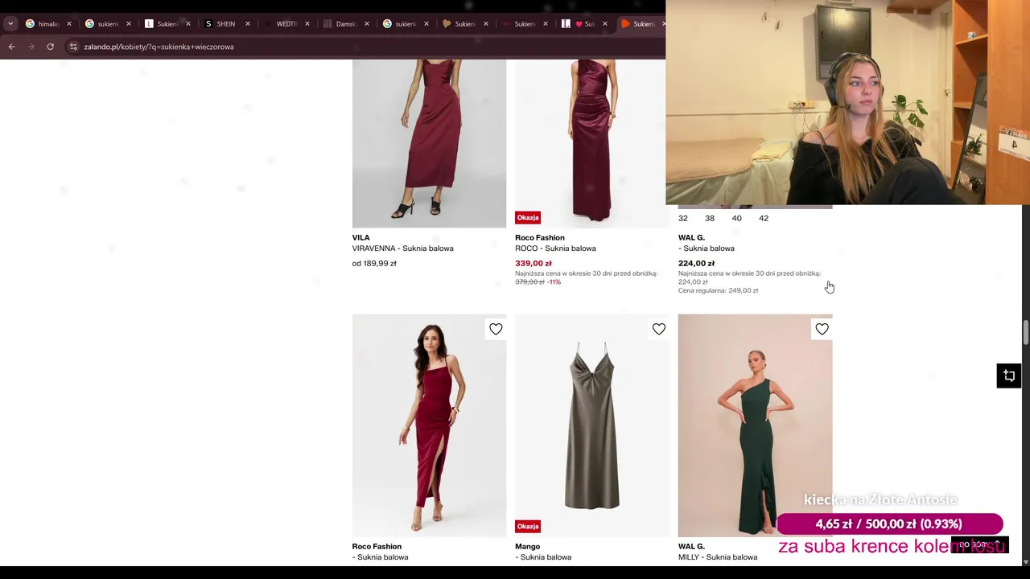Screen dimensions: 1030x579
Task: Click the Okazja badge on the Mango dress
Action: coord(528,527)
